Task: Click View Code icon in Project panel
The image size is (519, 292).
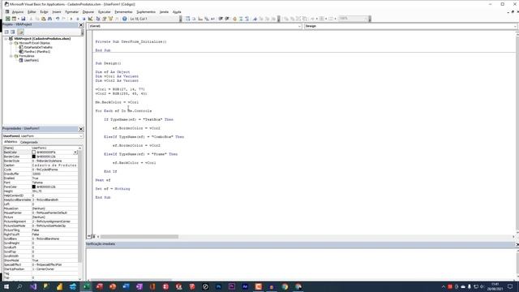Action: coord(6,32)
